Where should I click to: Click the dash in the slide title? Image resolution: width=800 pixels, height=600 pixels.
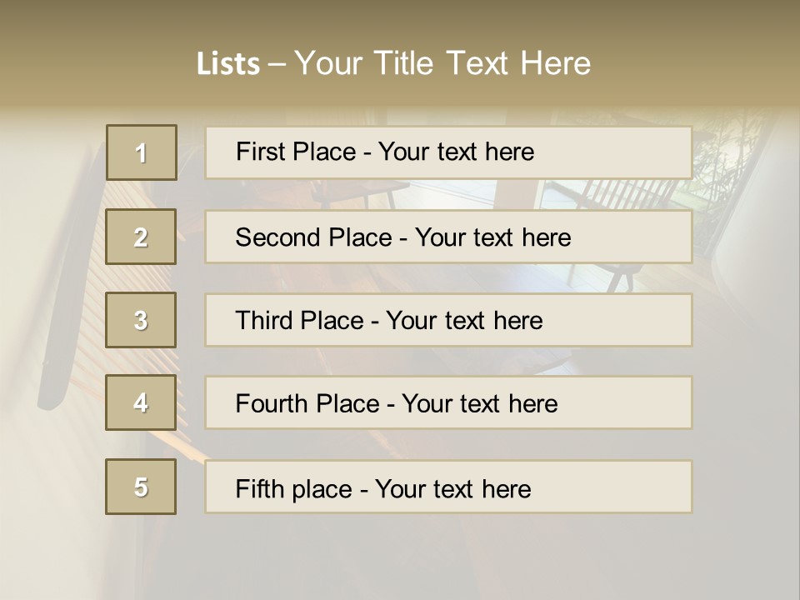pyautogui.click(x=277, y=64)
